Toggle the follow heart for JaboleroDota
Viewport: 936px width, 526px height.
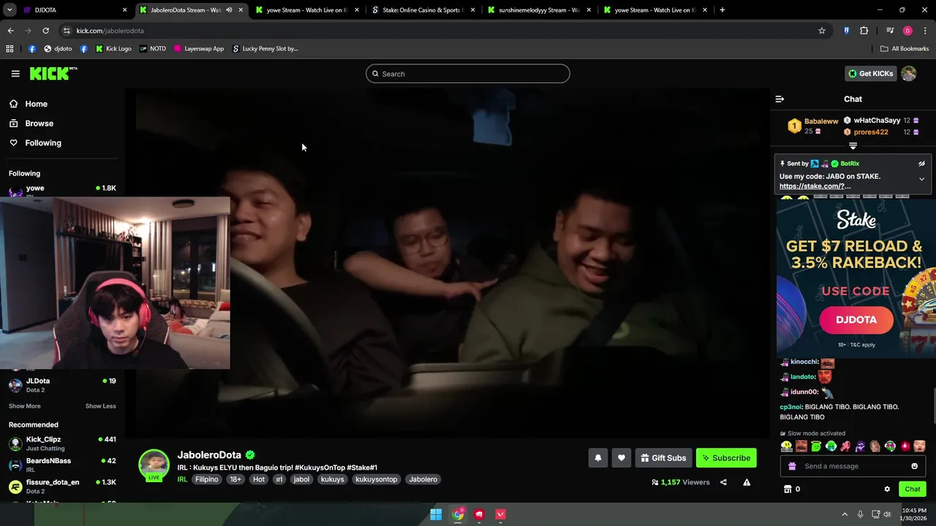621,458
